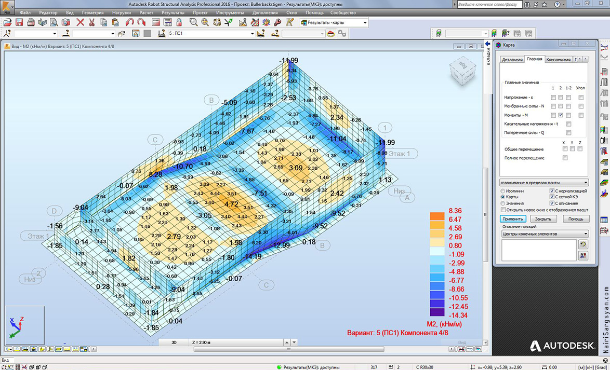Capture the view with the camera icon
Image resolution: width=610 pixels, height=370 pixels.
(66, 22)
